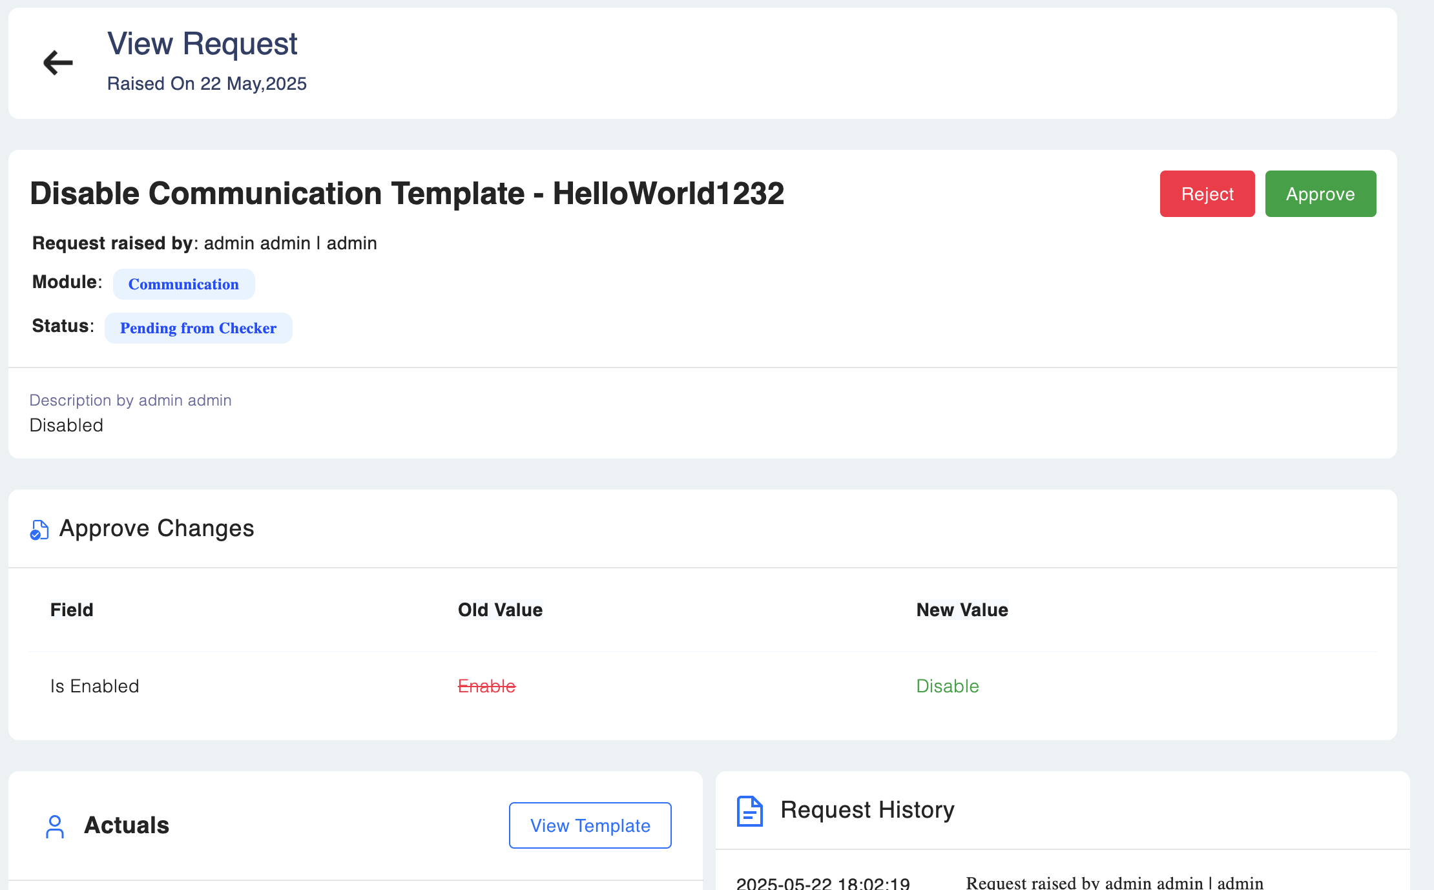Click the Request History timestamp entry

[823, 883]
